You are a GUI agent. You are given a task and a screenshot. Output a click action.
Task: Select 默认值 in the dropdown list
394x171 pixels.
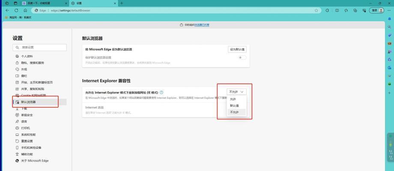click(236, 106)
